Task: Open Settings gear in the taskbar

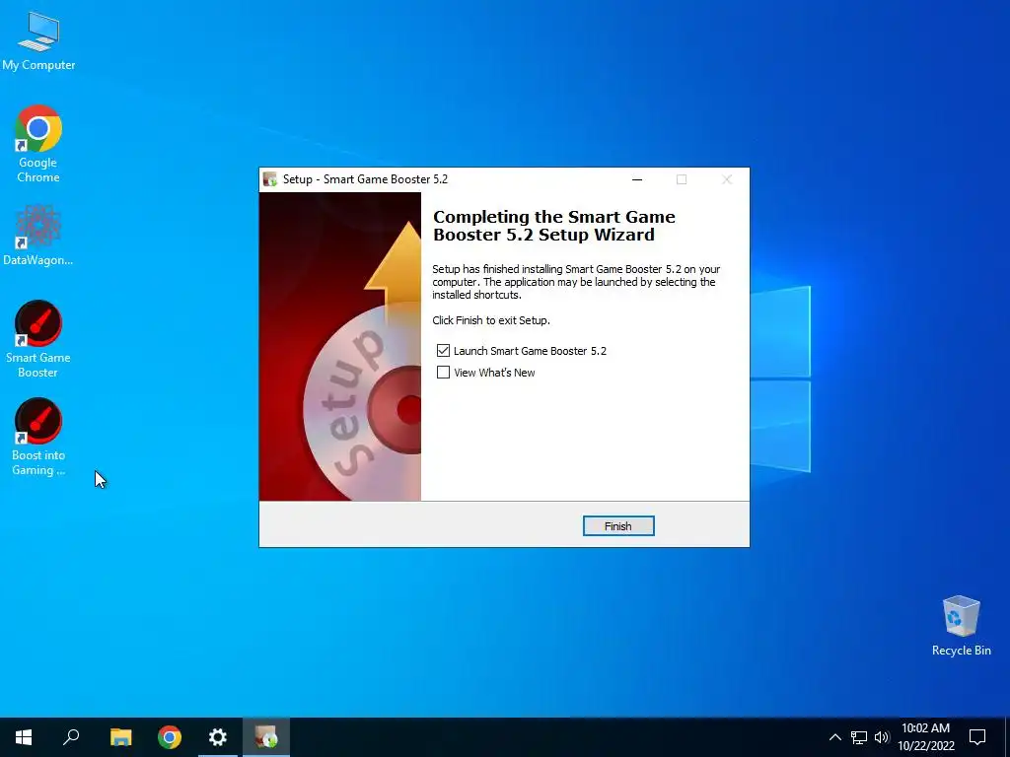Action: (x=218, y=737)
